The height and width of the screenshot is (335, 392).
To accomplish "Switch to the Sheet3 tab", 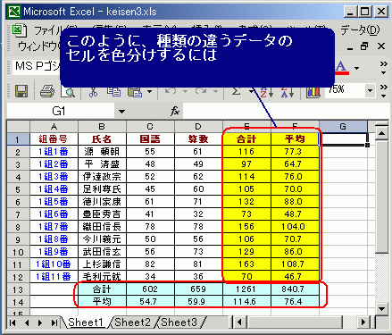I will [x=179, y=322].
